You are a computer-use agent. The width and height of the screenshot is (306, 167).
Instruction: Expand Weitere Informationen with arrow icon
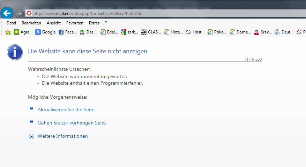[x=31, y=136]
